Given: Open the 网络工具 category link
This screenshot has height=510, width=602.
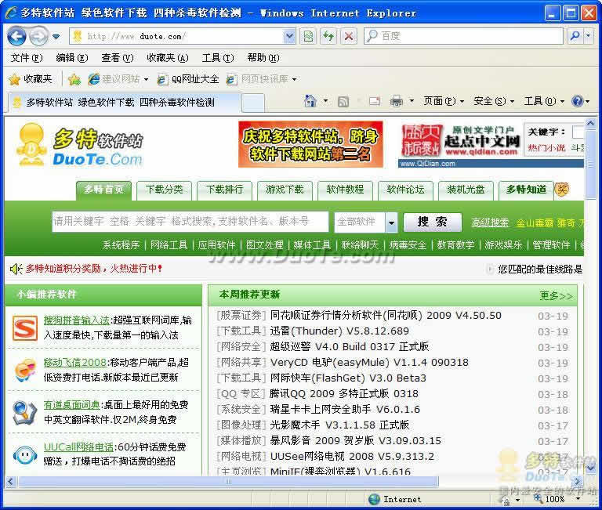Looking at the screenshot, I should 169,245.
